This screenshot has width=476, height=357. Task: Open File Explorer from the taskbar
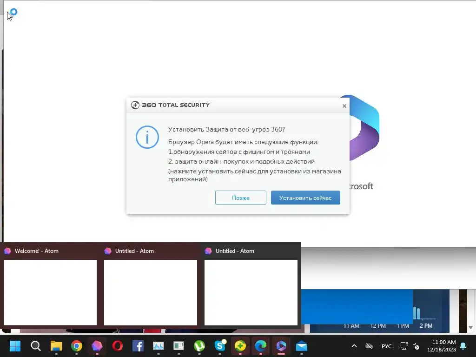56,346
